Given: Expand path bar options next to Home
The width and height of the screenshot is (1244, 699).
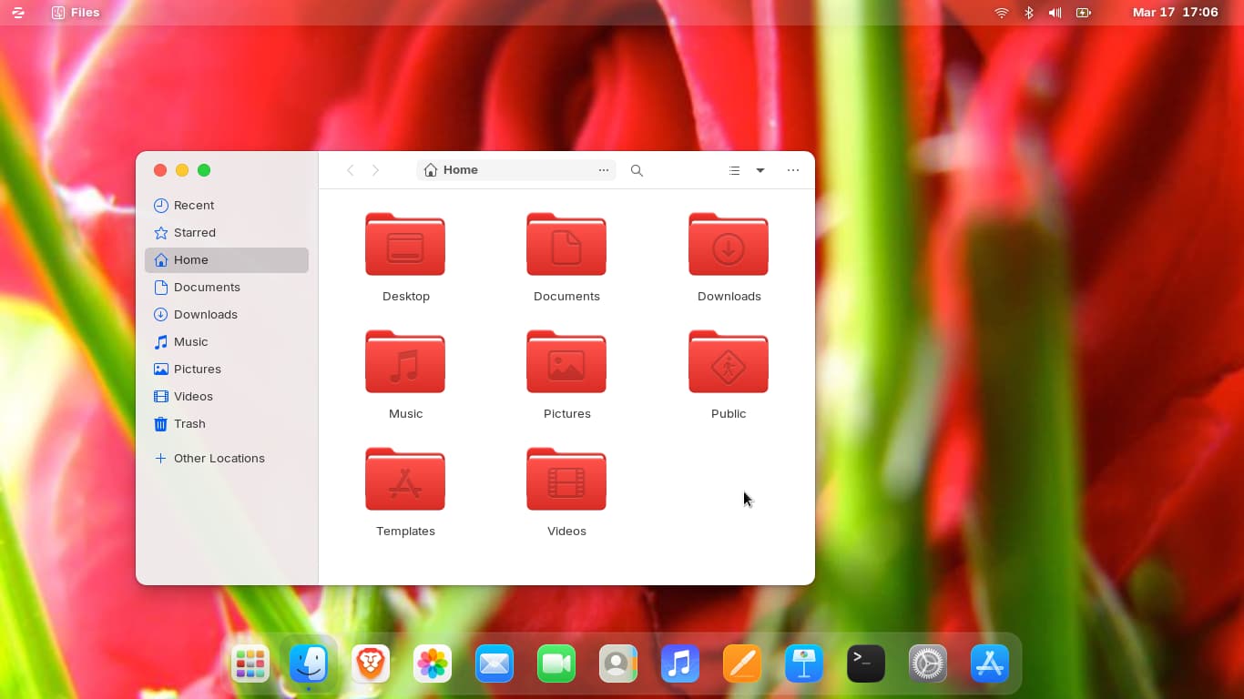Looking at the screenshot, I should [x=604, y=170].
